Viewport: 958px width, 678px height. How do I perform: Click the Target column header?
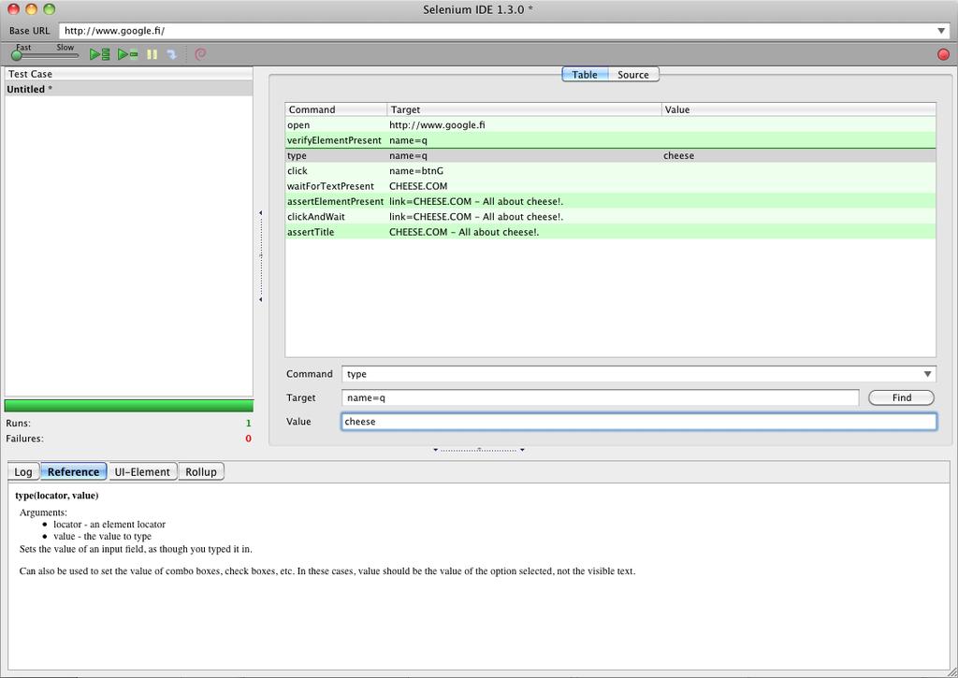[524, 110]
